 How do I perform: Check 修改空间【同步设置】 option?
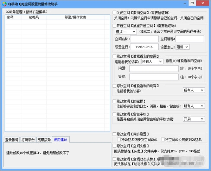pos(114,134)
